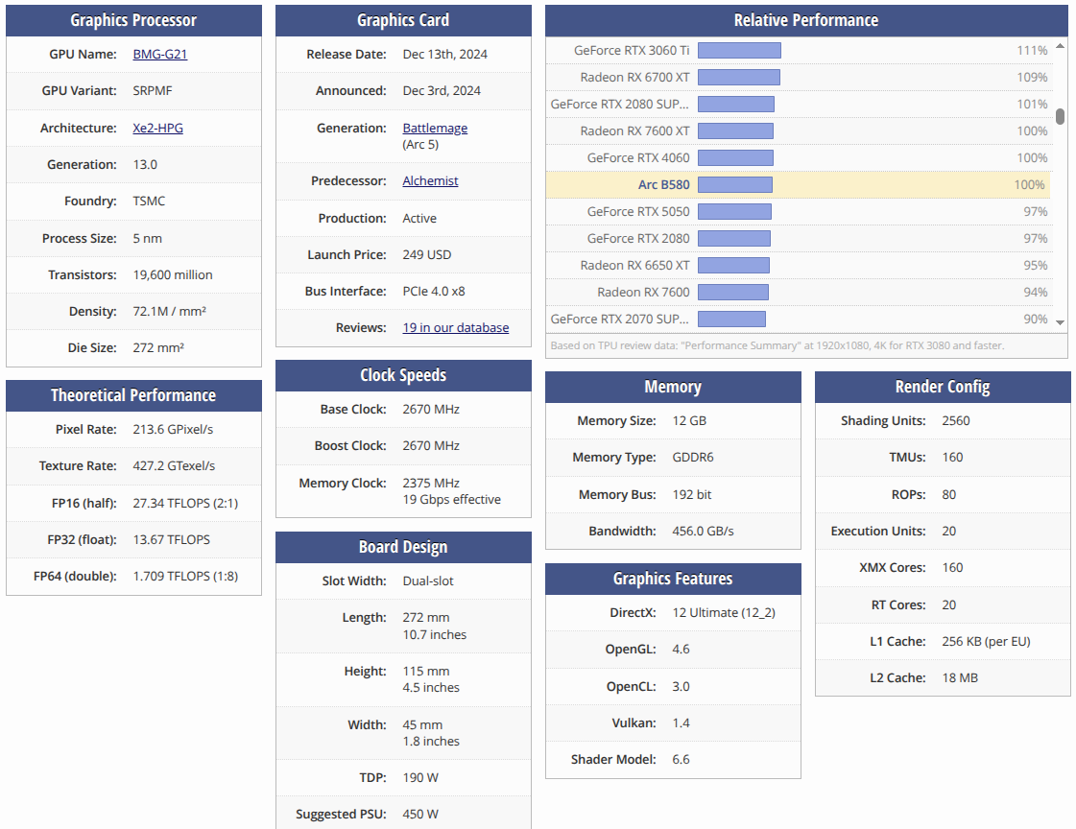Click the Dec 3rd, 2024 announced date
This screenshot has width=1076, height=829.
[442, 90]
